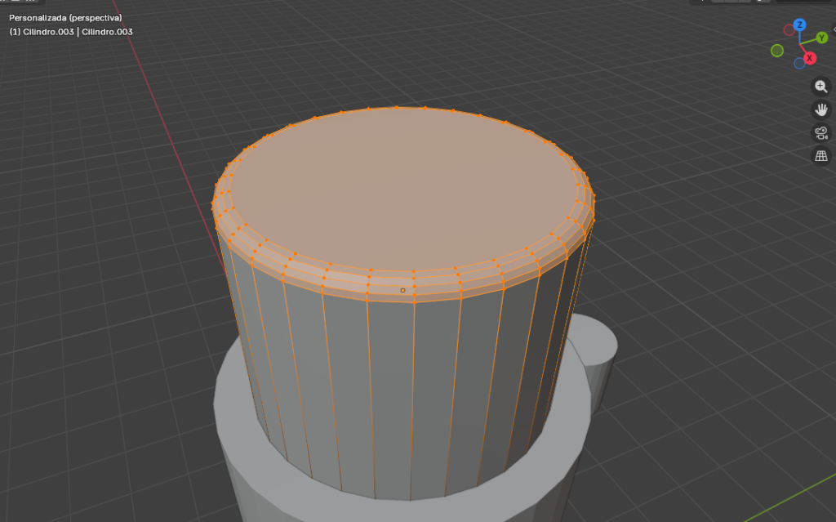Toggle perspective/orthographic grid button
Image resolution: width=836 pixels, height=522 pixels.
821,155
